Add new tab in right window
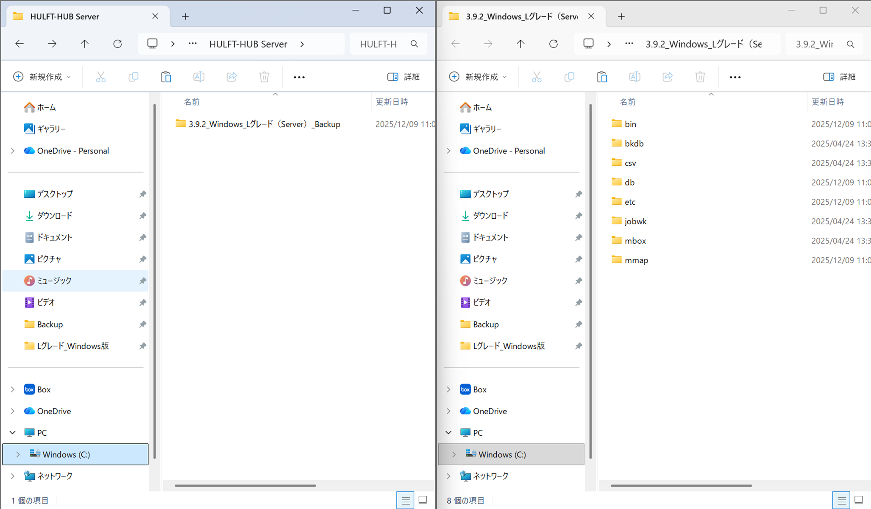This screenshot has height=509, width=871. [621, 16]
